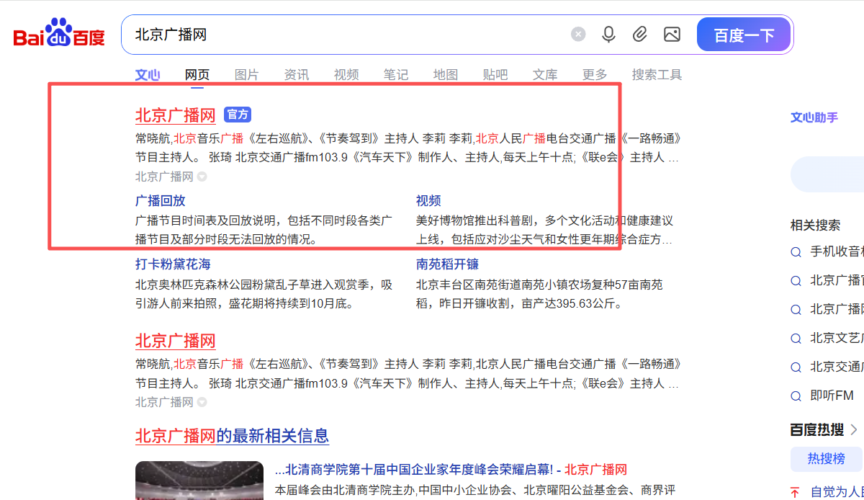Viewport: 864px width, 500px height.
Task: Open the 搜索工具 options
Action: point(657,73)
